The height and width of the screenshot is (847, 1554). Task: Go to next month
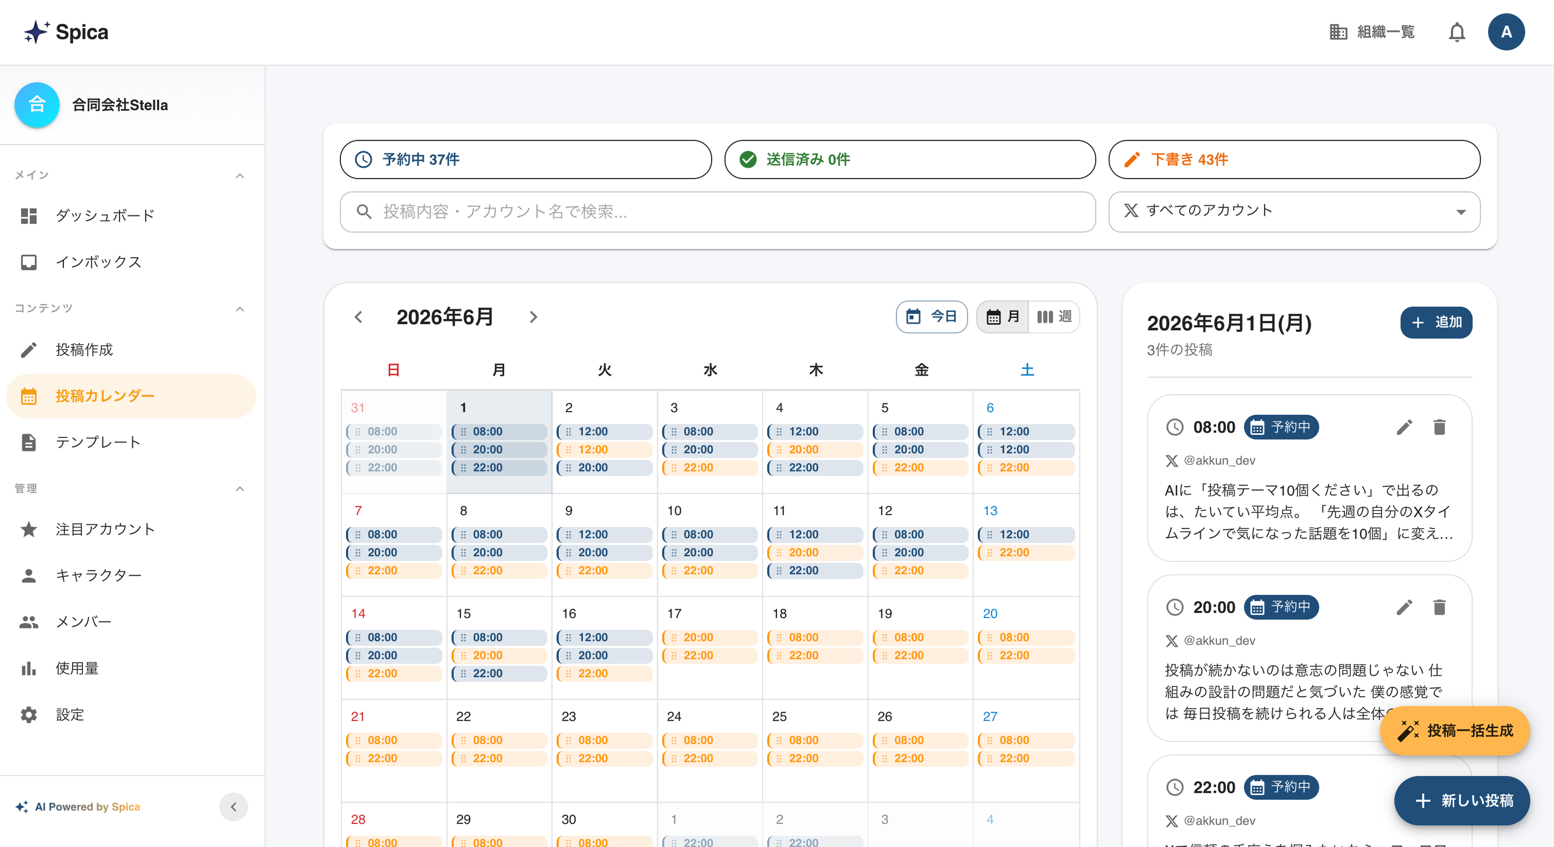tap(533, 316)
